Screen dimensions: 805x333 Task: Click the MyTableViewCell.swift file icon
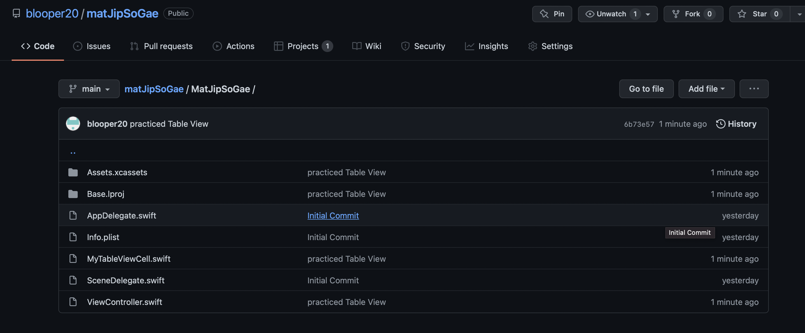(x=73, y=259)
